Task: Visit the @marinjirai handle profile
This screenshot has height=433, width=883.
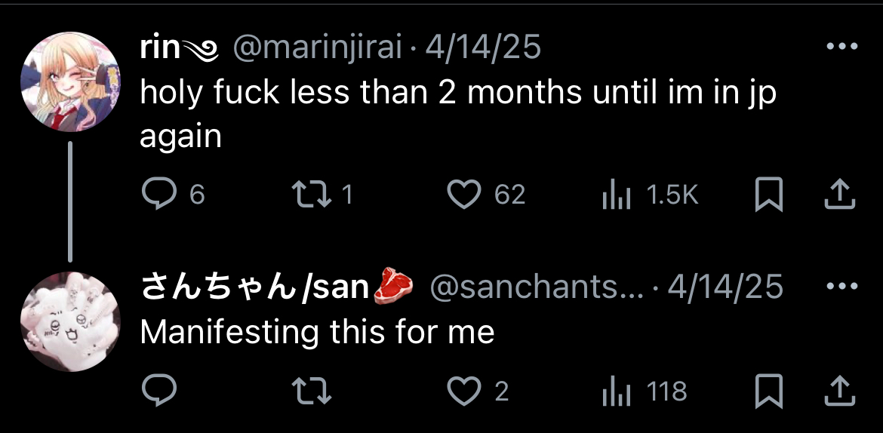Action: (318, 49)
